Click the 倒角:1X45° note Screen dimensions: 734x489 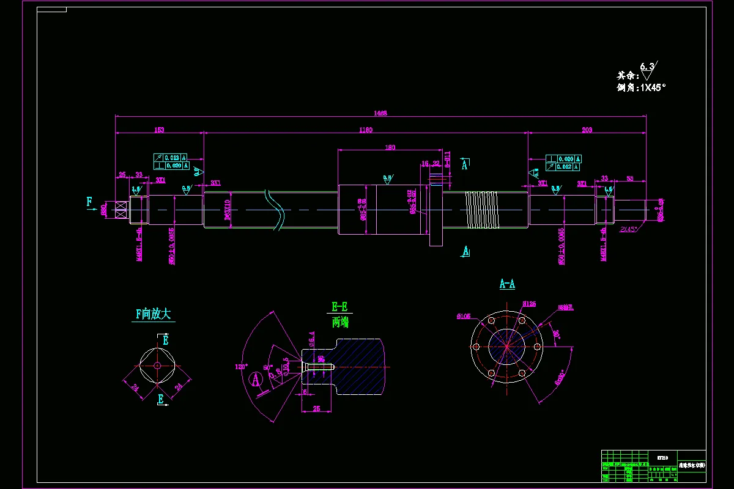641,87
